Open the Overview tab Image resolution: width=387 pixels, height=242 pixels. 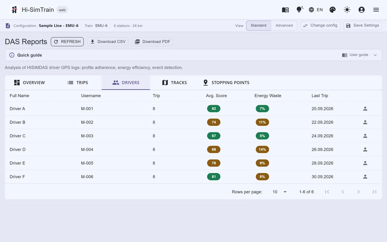(x=29, y=83)
